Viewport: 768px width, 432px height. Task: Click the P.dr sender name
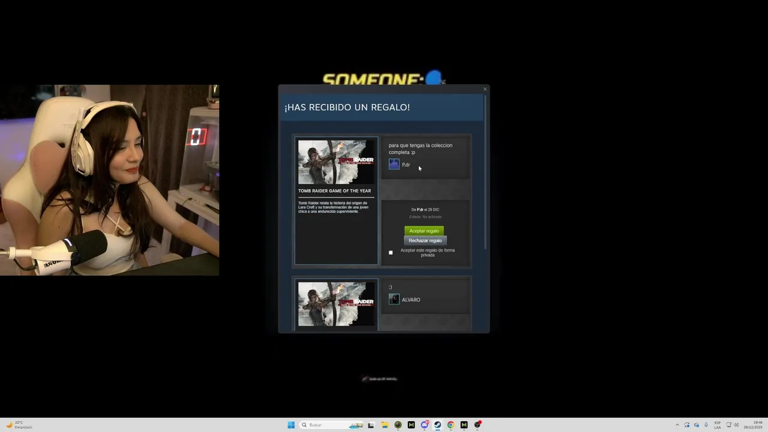[406, 164]
